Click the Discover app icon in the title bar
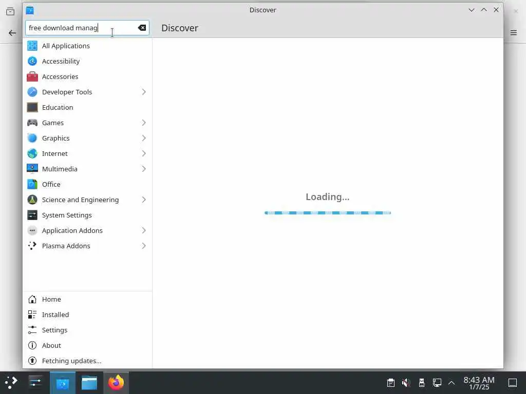The image size is (526, 394). pos(30,10)
